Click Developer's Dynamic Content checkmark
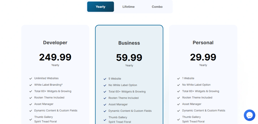The image size is (258, 124). pyautogui.click(x=31, y=111)
